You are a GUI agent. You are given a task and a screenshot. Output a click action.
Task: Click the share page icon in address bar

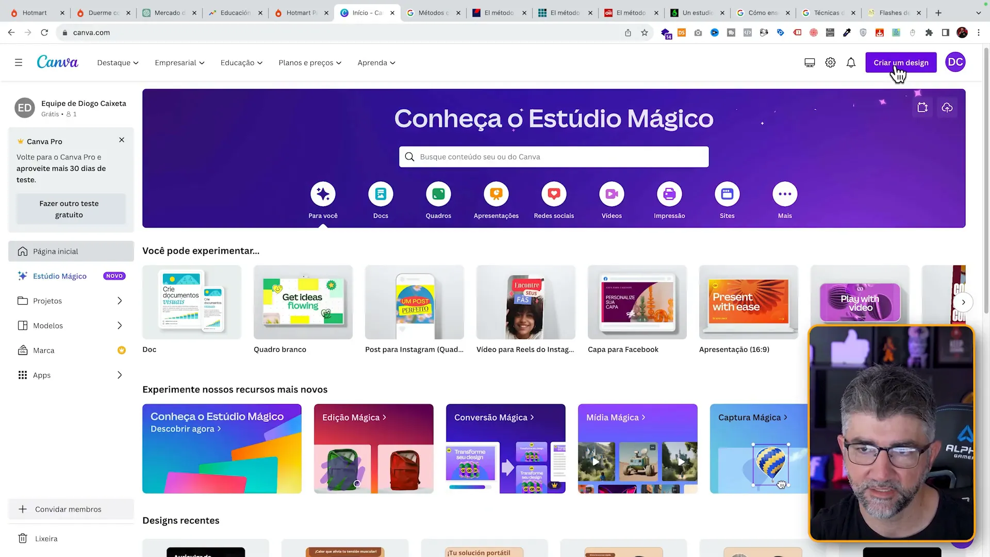pos(628,32)
